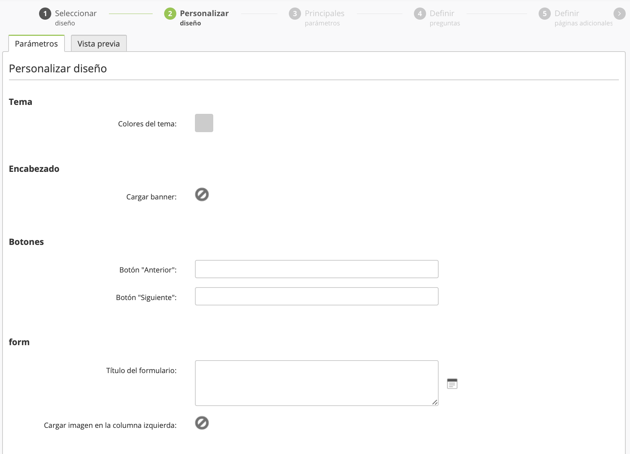Image resolution: width=630 pixels, height=454 pixels.
Task: Click the step 5 number circle
Action: (x=544, y=14)
